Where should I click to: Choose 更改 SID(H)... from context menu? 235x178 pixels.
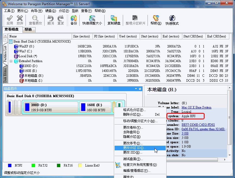coord(140,152)
